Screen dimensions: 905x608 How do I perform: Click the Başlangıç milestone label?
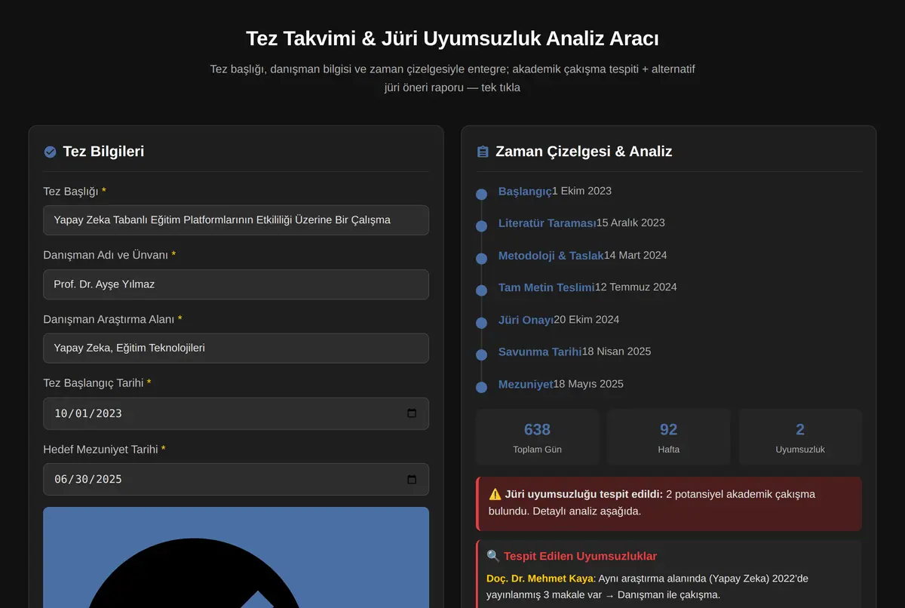[525, 192]
